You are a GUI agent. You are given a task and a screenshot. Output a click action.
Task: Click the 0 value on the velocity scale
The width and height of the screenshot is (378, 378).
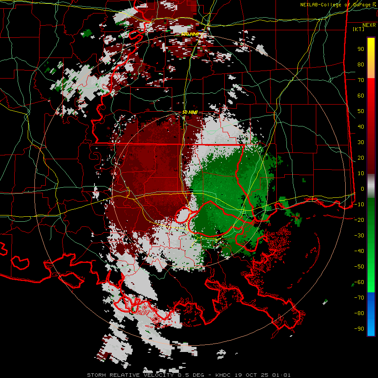click(362, 189)
